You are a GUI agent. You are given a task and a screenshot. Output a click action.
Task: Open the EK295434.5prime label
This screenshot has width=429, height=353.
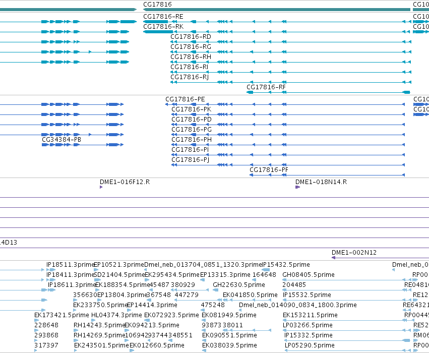(172, 275)
